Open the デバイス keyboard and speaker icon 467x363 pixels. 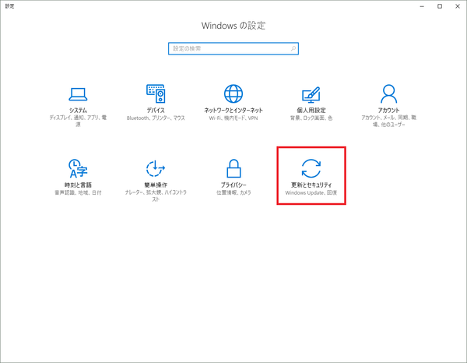[156, 93]
